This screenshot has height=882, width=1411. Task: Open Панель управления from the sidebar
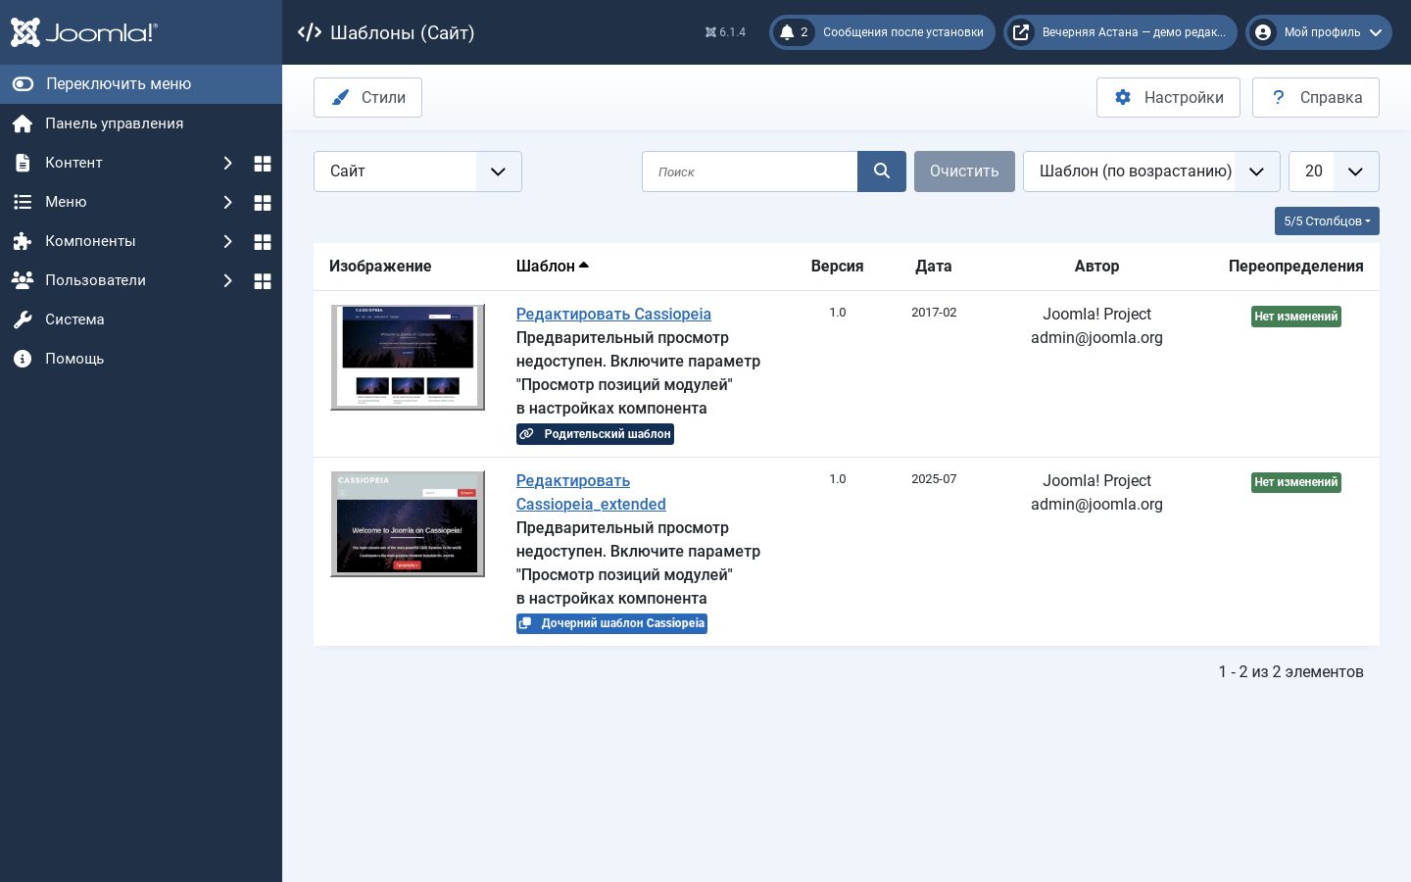(141, 123)
